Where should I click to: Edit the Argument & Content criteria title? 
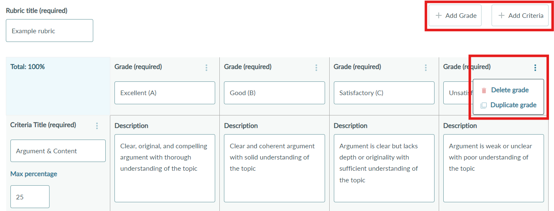pyautogui.click(x=58, y=151)
